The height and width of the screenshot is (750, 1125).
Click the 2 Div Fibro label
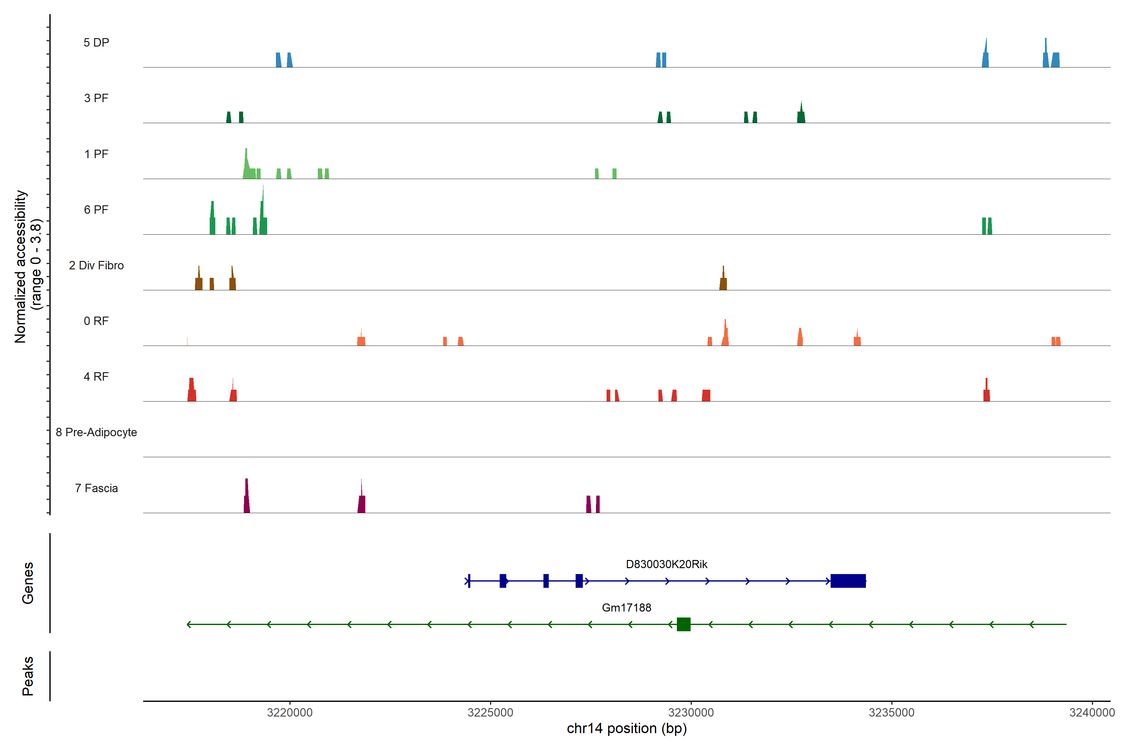point(96,265)
